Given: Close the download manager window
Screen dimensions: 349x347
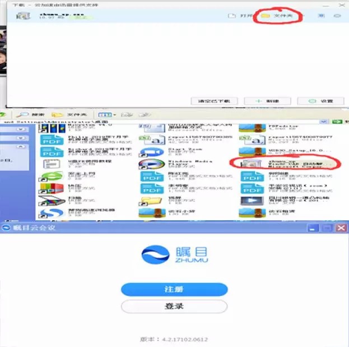Looking at the screenshot, I should [342, 5].
